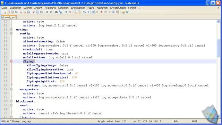Screen dimensions: 222x125
Task: Toggle the word wrap toolbar icon
Action: [84, 12]
